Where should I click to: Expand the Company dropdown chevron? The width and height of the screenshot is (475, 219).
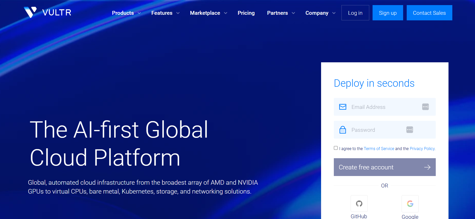click(x=334, y=13)
